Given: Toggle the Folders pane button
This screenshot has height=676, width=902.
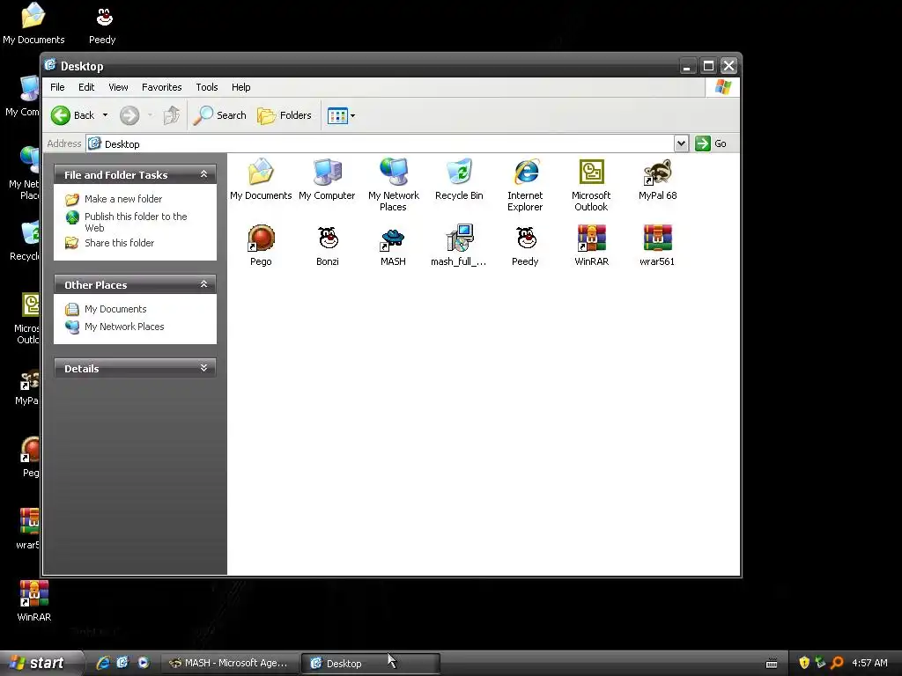Looking at the screenshot, I should tap(285, 115).
